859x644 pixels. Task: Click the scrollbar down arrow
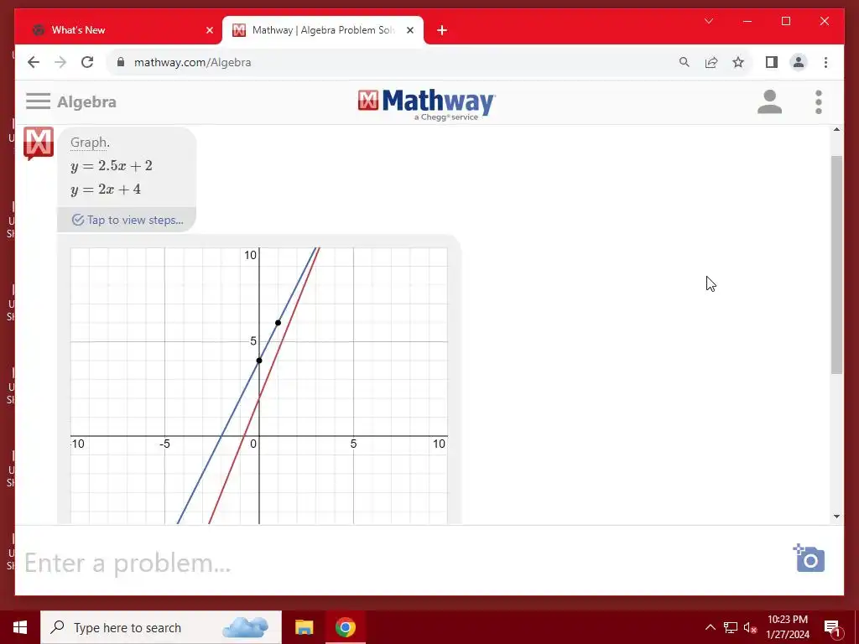pos(836,517)
